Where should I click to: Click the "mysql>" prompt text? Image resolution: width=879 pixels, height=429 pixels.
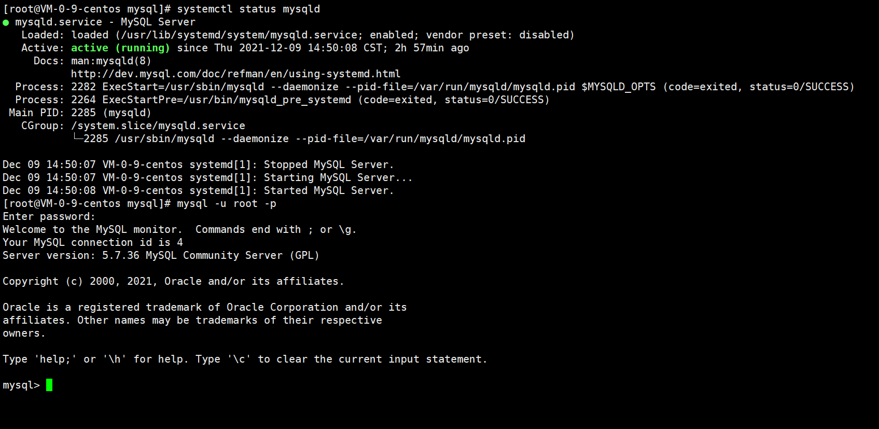21,385
